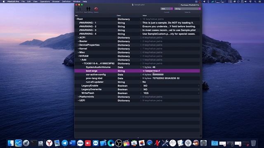Open System Preferences gear in dock
Viewport: 264px width, 148px height.
click(203, 143)
